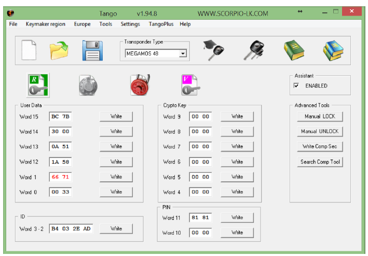Open the stacked blue and green books icon

pos(333,50)
